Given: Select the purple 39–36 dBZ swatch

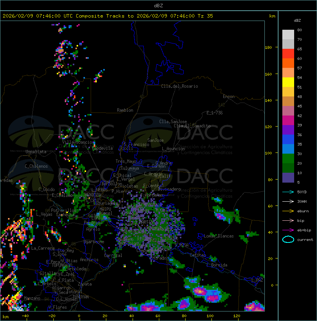Looking at the screenshot, I should click(288, 130).
